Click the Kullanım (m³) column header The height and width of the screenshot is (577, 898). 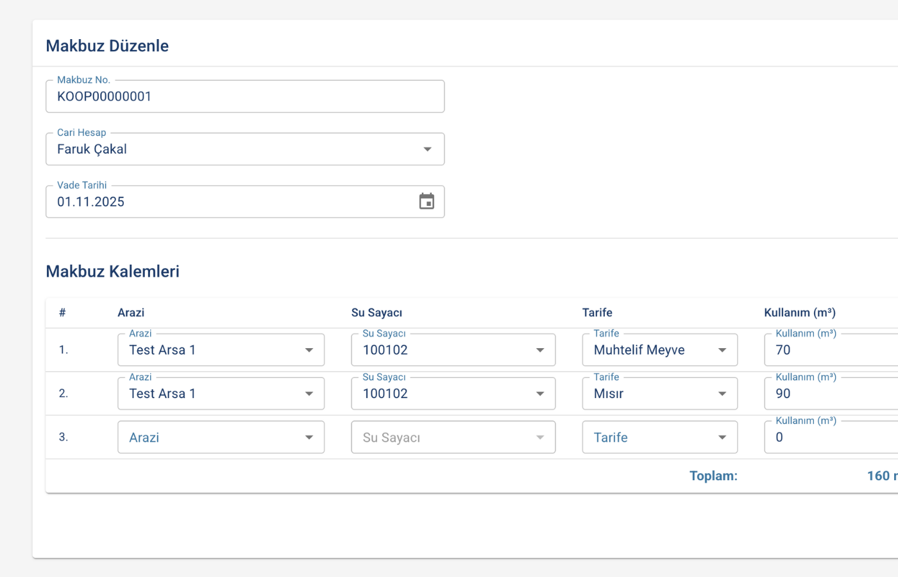799,313
